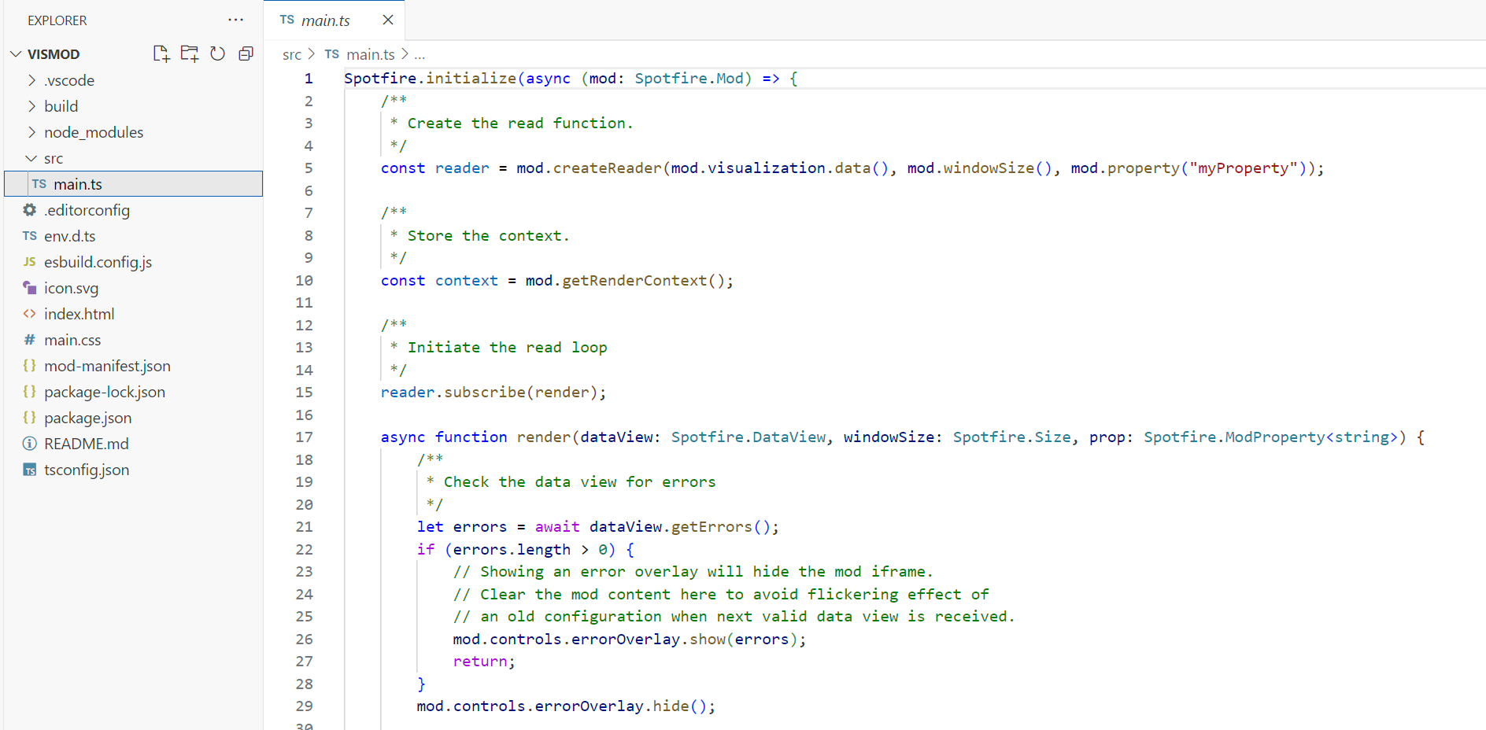Click the src breadcrumb segment
This screenshot has width=1486, height=730.
pyautogui.click(x=292, y=54)
